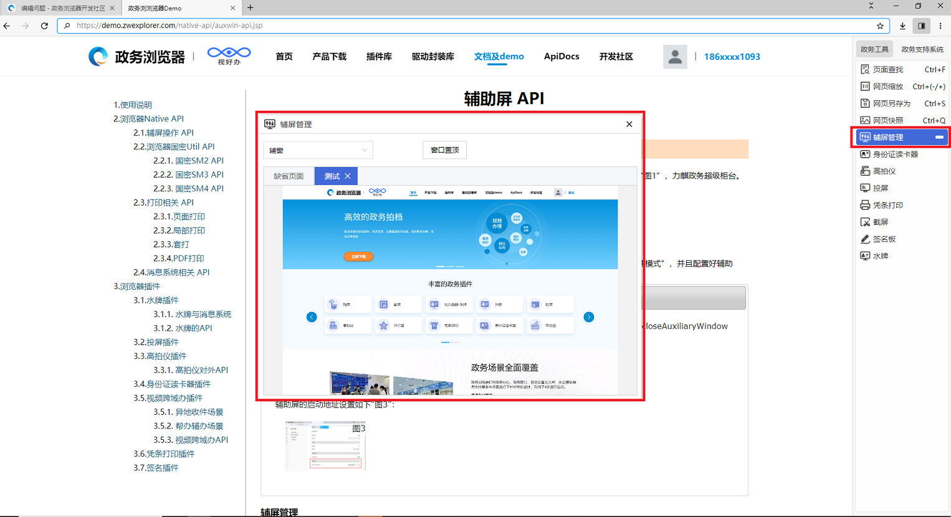
Task: Close the 测试 tab in the dialog
Action: tap(348, 176)
